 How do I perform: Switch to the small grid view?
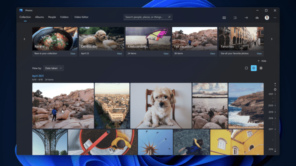click(x=261, y=68)
